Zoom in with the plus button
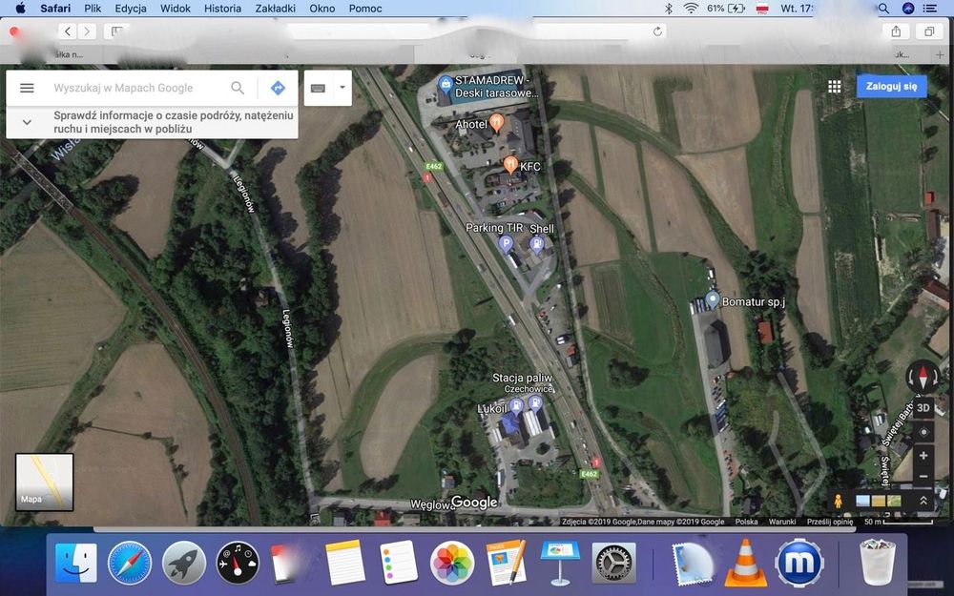The width and height of the screenshot is (954, 596). coord(923,456)
